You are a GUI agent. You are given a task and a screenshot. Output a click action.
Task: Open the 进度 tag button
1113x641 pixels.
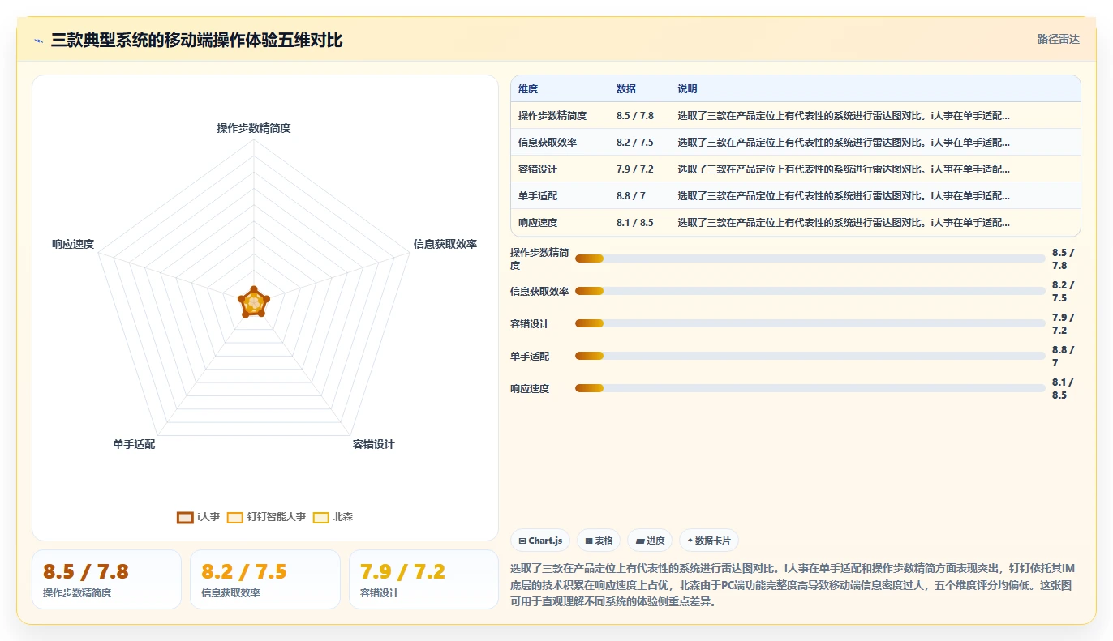coord(651,541)
